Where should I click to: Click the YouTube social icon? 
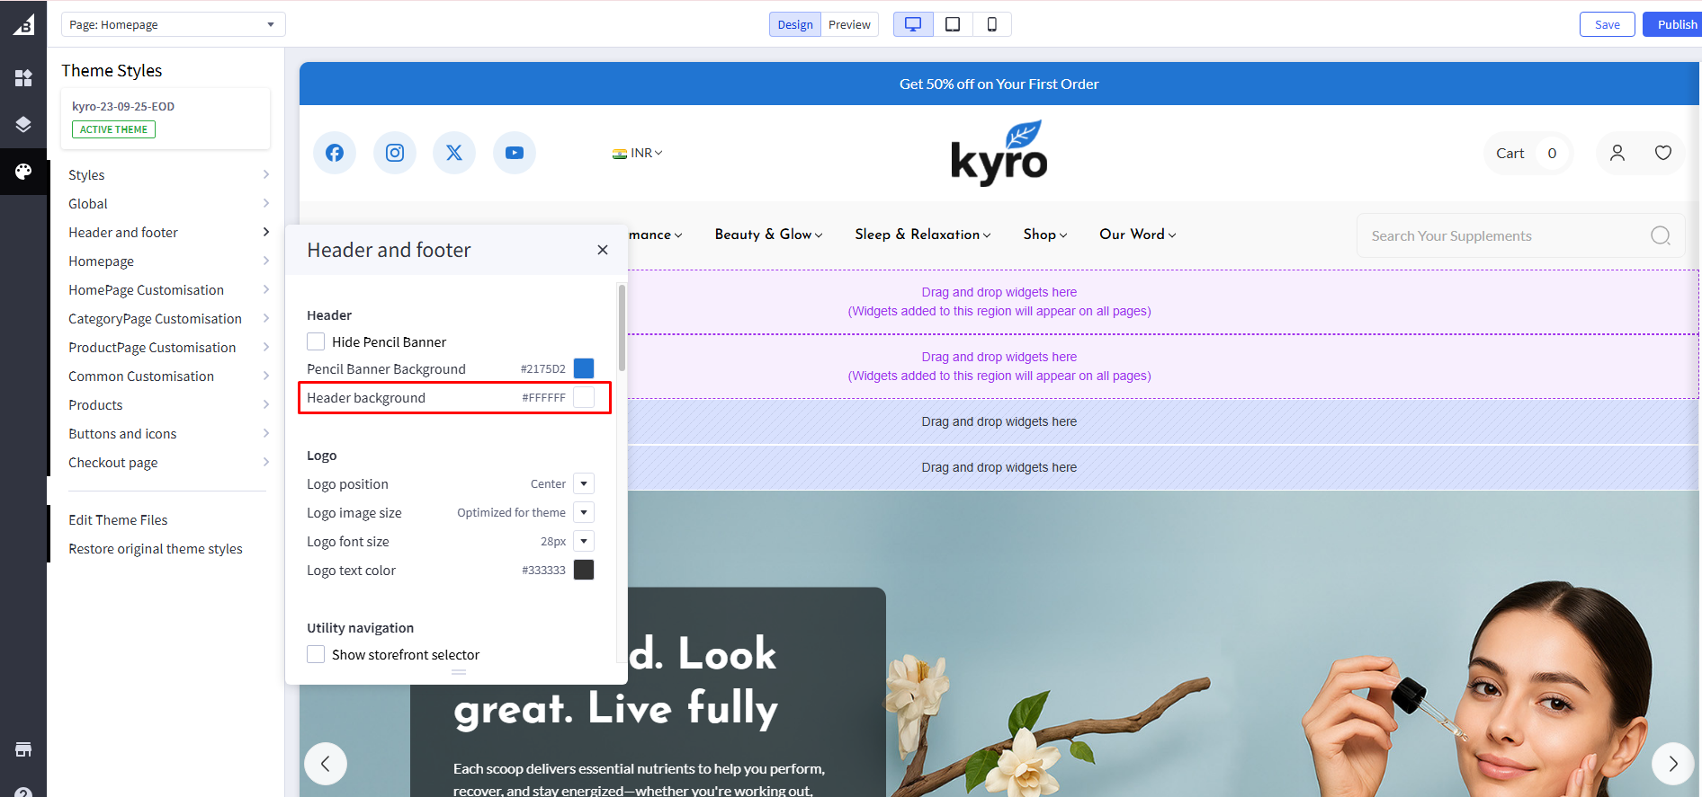(x=515, y=153)
